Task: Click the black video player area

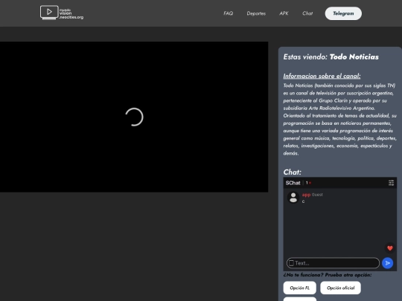Action: point(134,117)
